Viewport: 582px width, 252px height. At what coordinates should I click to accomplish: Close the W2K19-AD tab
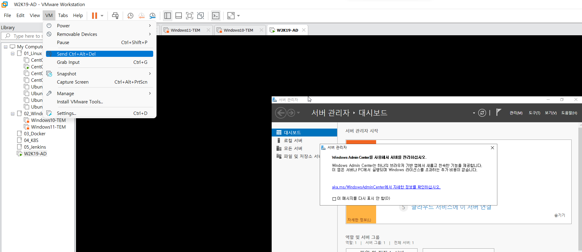304,30
